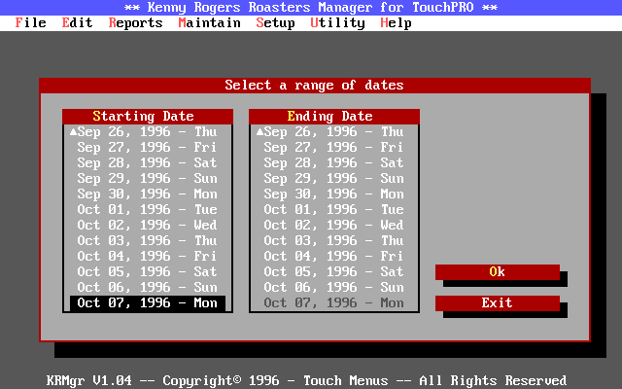The image size is (622, 389).
Task: Click the Starting Date list header
Action: 148,117
